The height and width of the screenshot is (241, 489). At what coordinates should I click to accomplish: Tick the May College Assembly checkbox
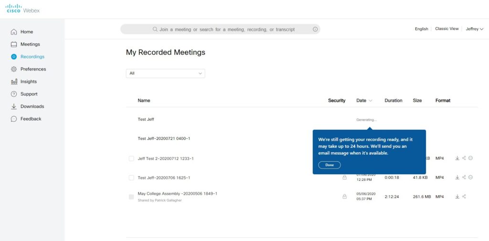coord(131,197)
